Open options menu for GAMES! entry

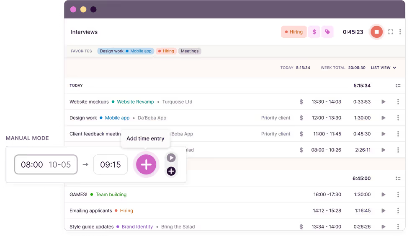coord(398,195)
